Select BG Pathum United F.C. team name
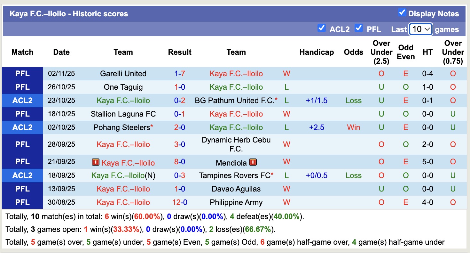470x253 pixels. [x=235, y=101]
